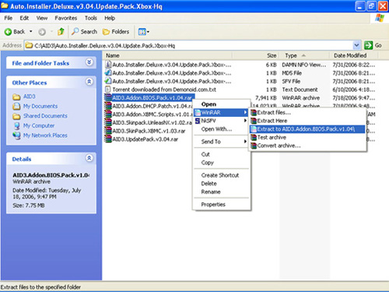This screenshot has width=389, height=292.
Task: Choose Extract to AID3.Addon.BIOS.Pack.v1.04\
Action: pos(307,129)
